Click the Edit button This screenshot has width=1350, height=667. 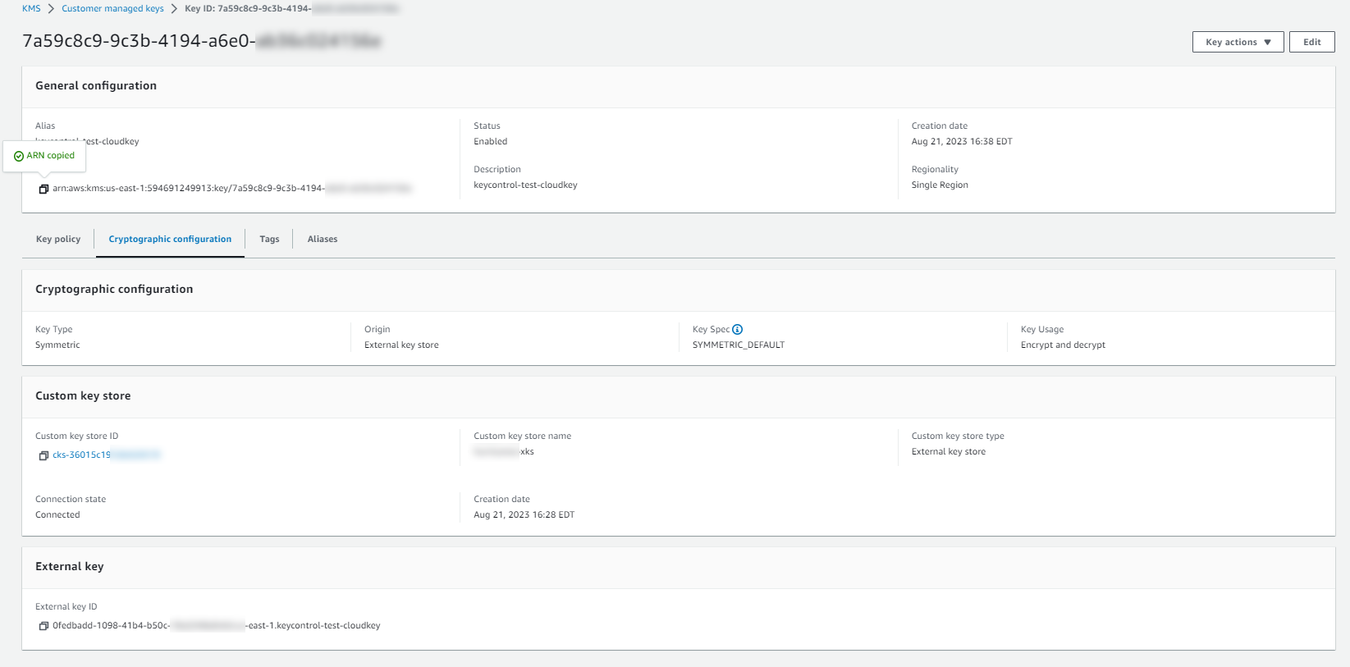click(x=1311, y=42)
